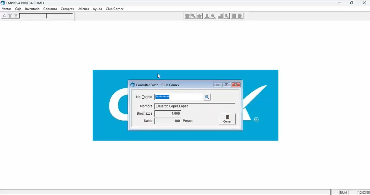Click the stacked boxes toolbar icon
The width and height of the screenshot is (370, 195).
(x=220, y=16)
